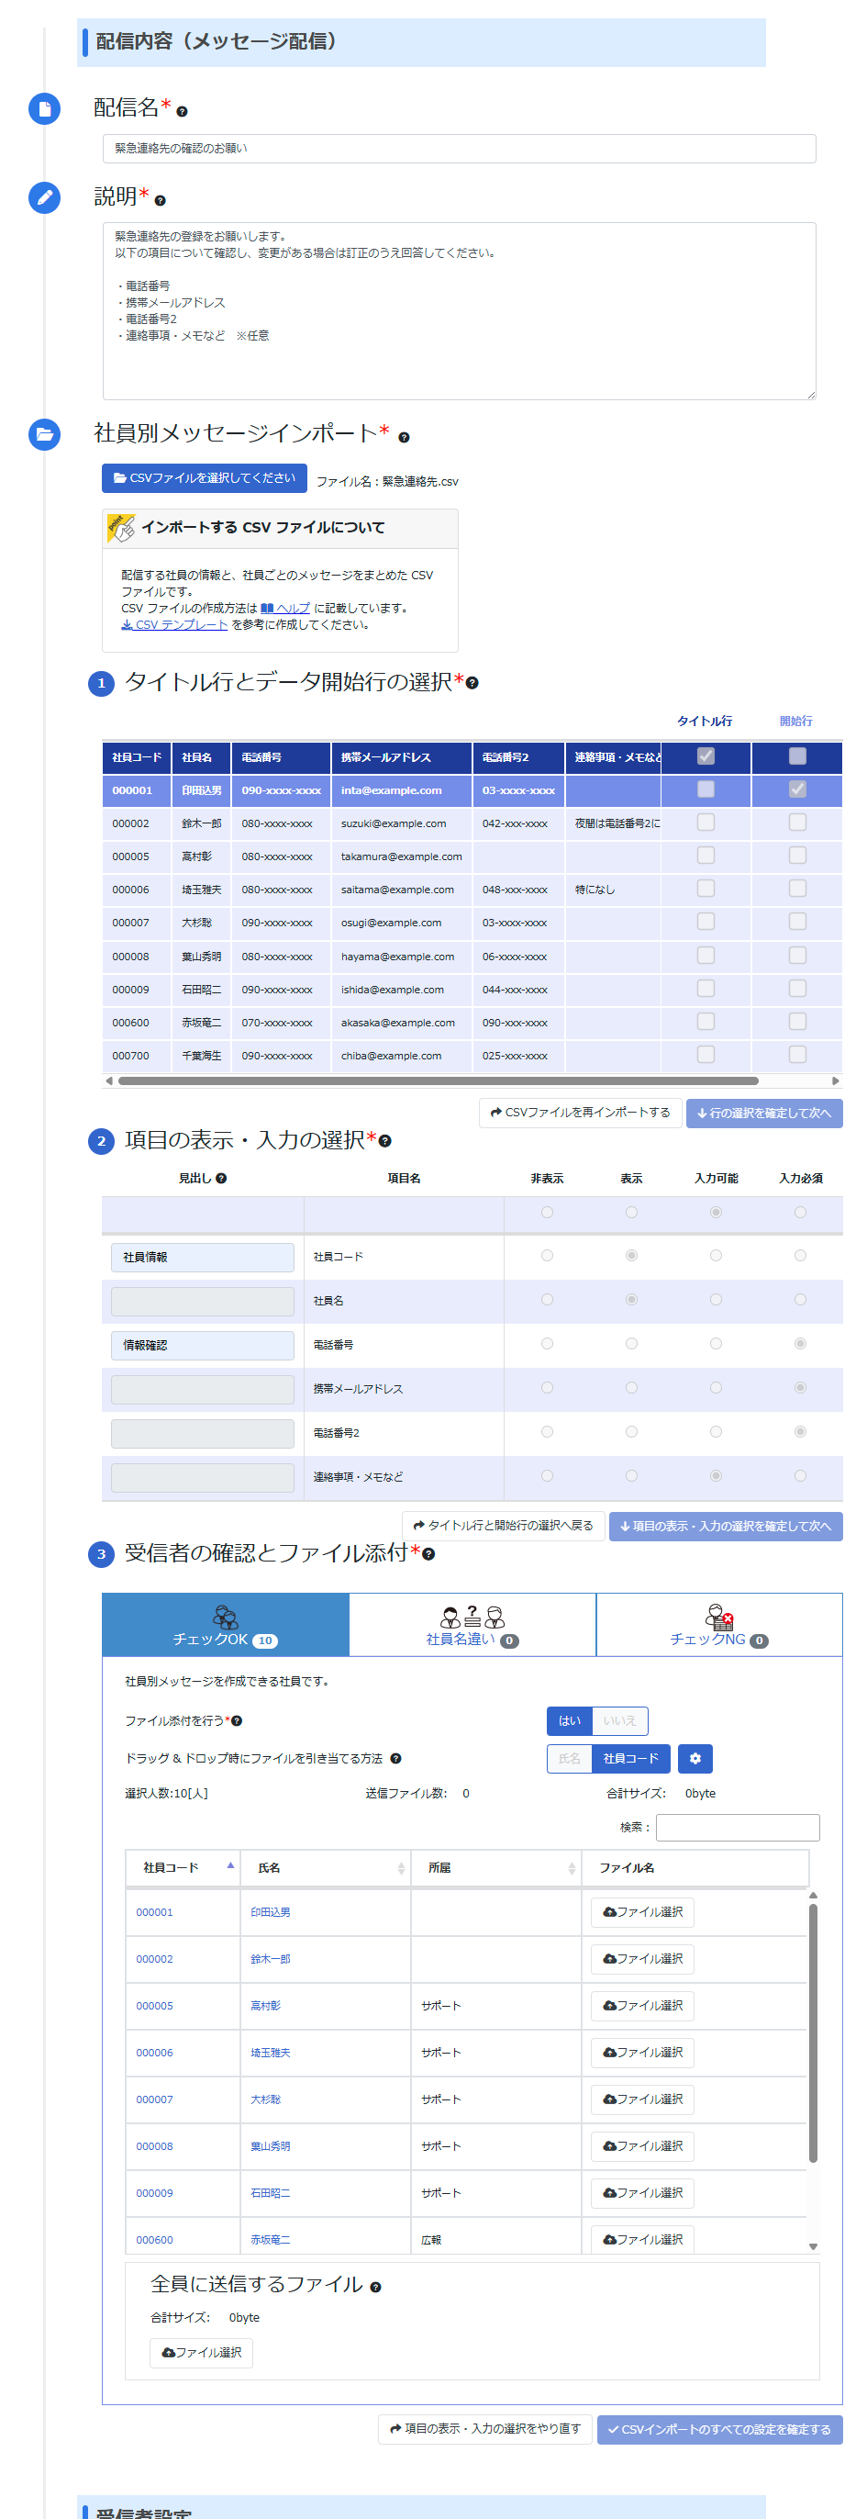This screenshot has height=2519, width=867.
Task: Sort table by 社員コード column arrow
Action: (x=230, y=1865)
